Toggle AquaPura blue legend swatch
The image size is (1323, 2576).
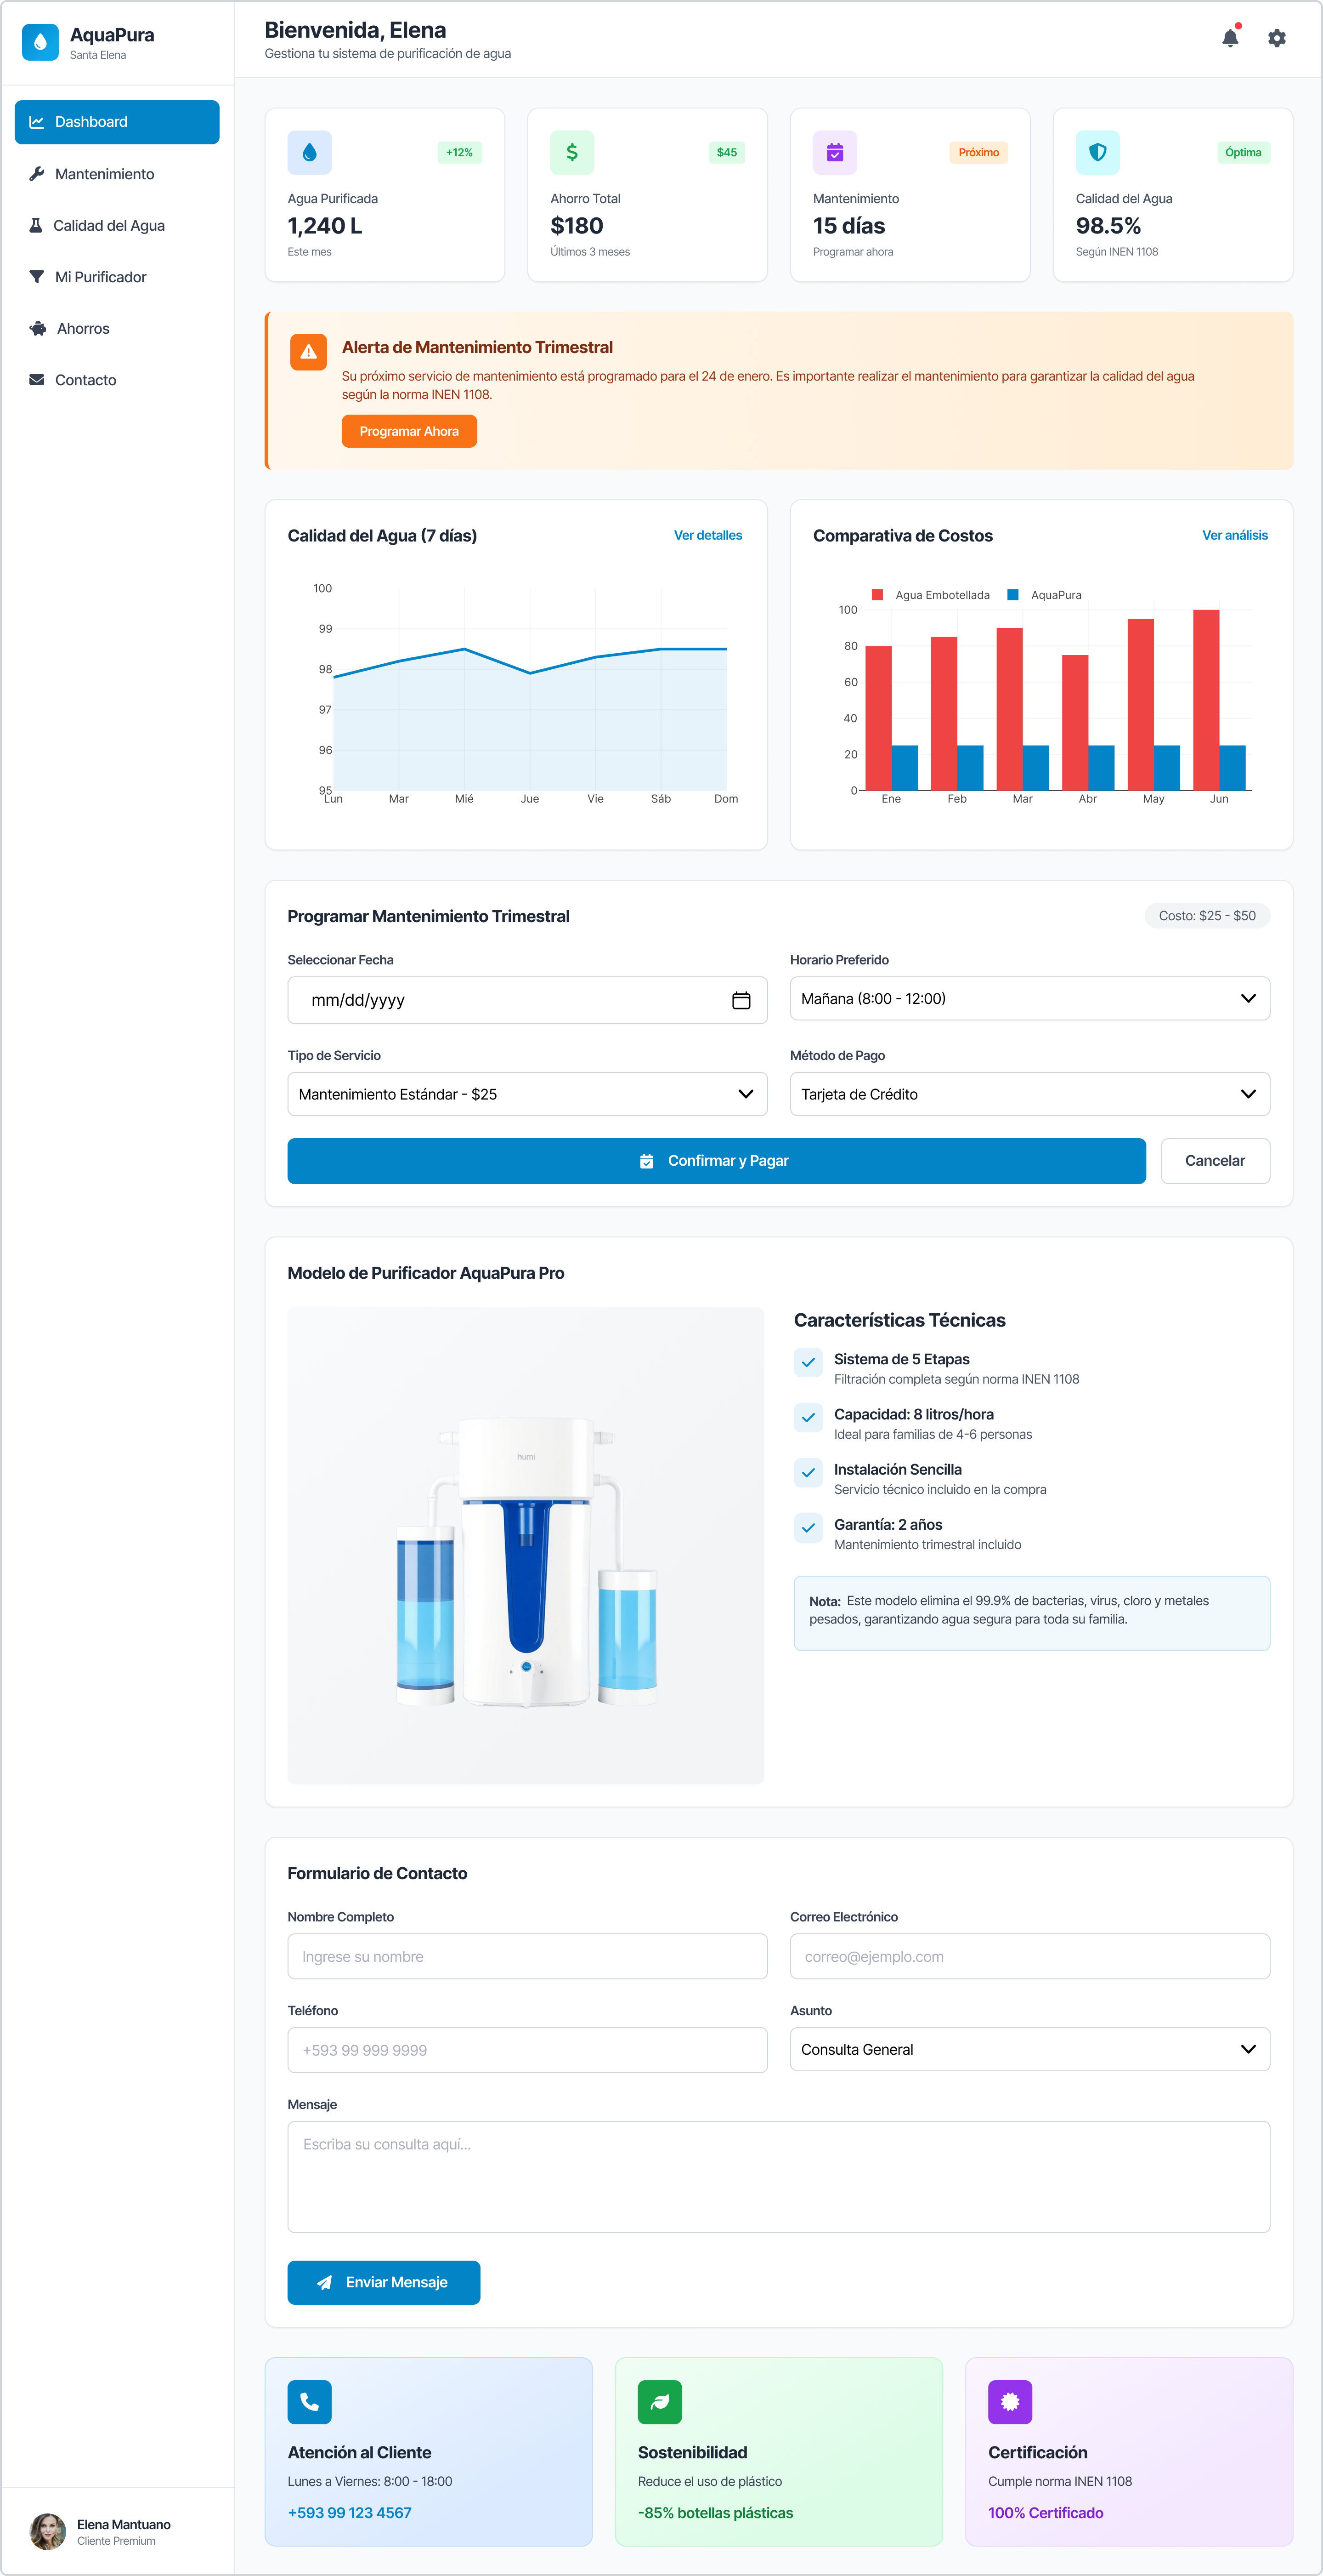(x=1012, y=595)
